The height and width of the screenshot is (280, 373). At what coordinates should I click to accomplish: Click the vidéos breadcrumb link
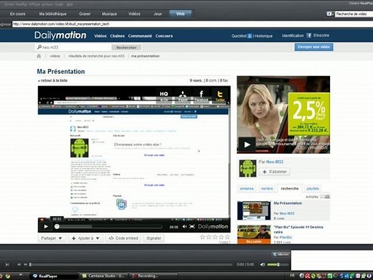(55, 56)
